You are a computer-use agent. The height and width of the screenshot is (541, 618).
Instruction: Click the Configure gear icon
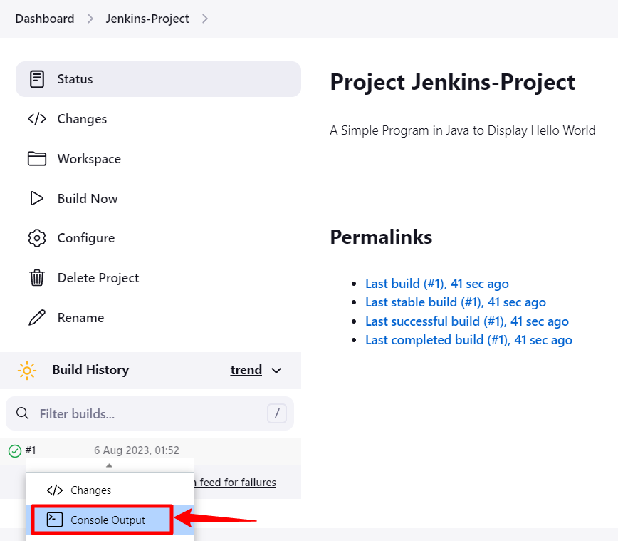(x=37, y=238)
